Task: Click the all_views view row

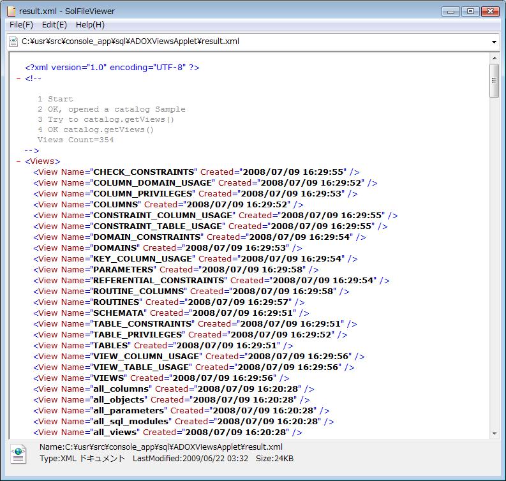Action: click(x=167, y=433)
